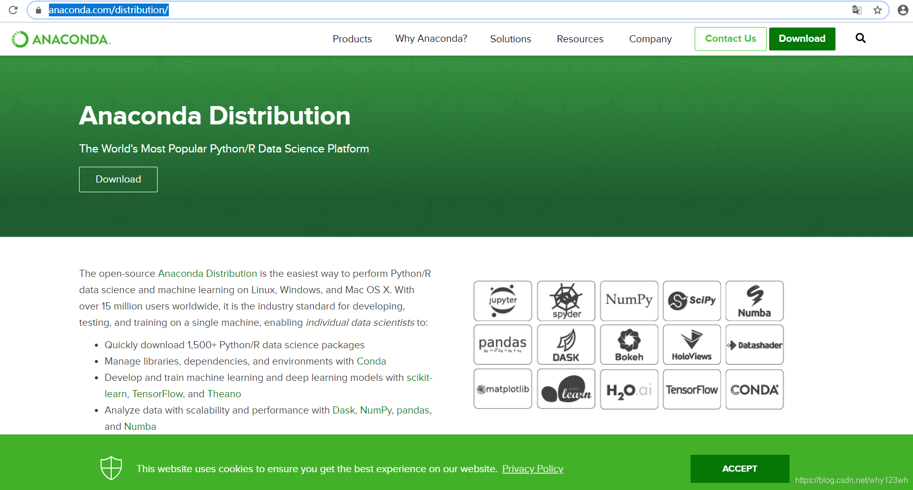Open the translate page icon
Image resolution: width=913 pixels, height=490 pixels.
(x=857, y=10)
